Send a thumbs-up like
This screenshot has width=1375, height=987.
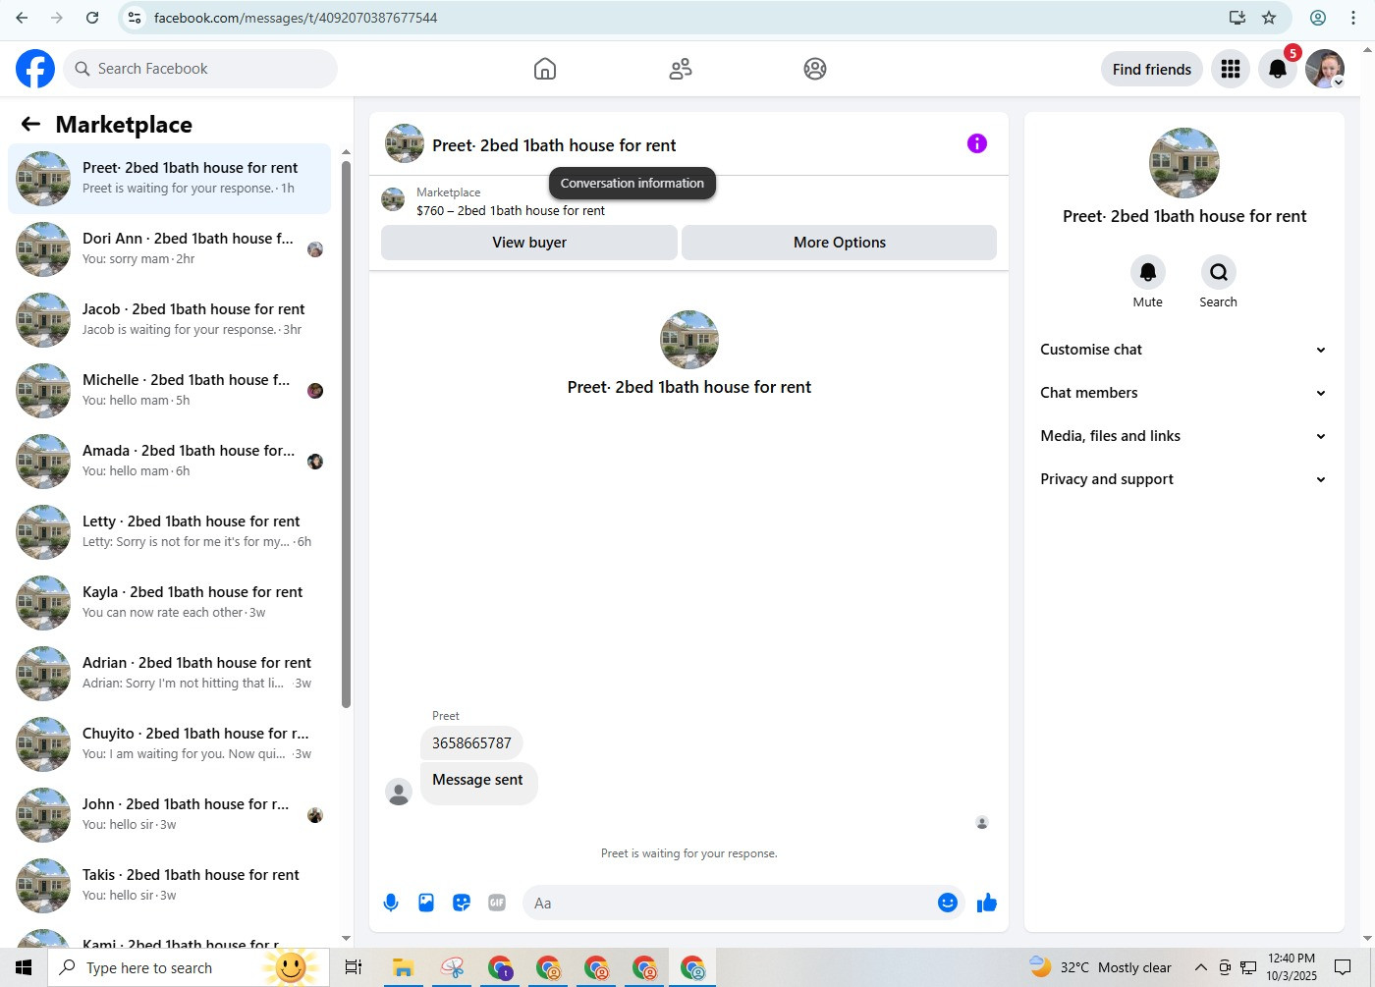click(987, 903)
